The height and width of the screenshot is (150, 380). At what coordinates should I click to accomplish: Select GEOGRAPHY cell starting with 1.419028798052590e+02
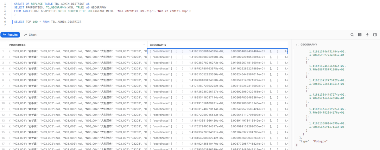(x=218, y=57)
